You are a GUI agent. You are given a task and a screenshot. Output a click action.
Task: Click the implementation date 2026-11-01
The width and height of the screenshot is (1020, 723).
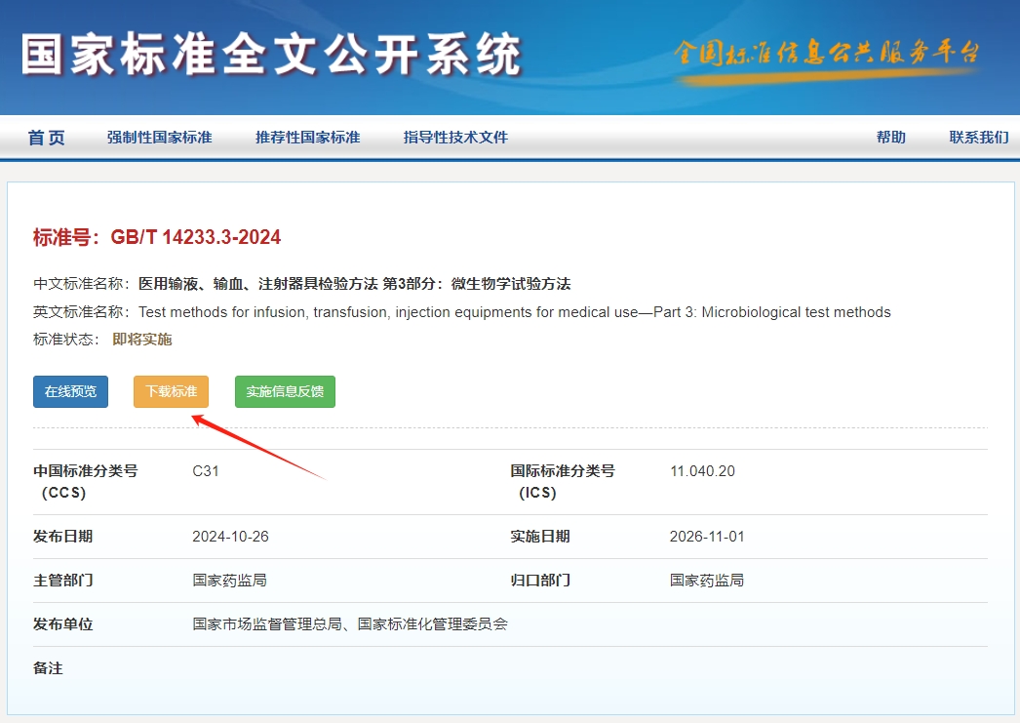[707, 537]
